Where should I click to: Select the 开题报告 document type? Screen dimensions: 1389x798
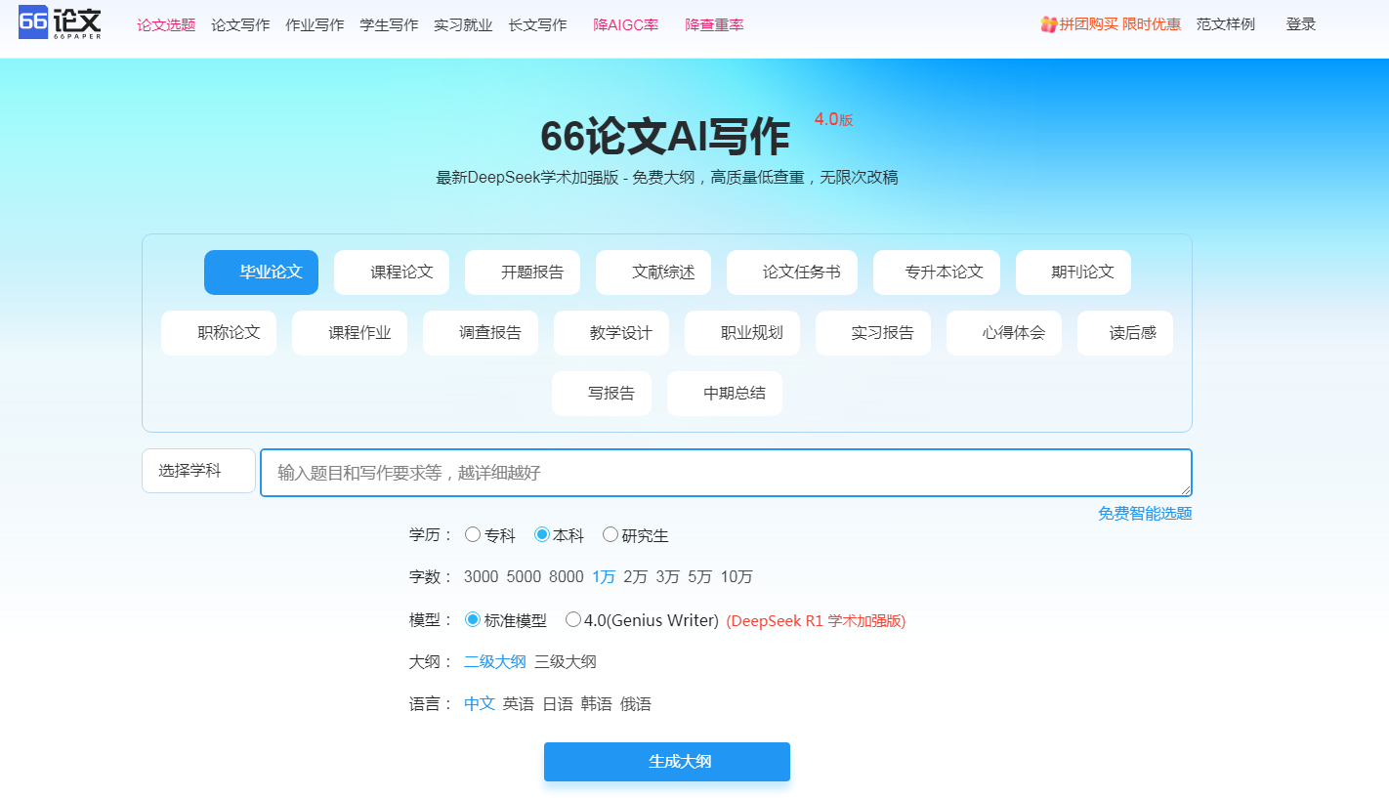(523, 272)
